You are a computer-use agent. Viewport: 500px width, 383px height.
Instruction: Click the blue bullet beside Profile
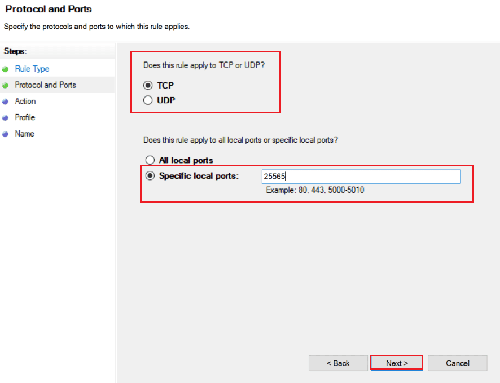(x=5, y=118)
